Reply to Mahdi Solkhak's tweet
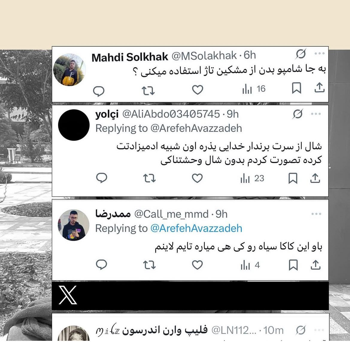This screenshot has width=350, height=342. 99,91
